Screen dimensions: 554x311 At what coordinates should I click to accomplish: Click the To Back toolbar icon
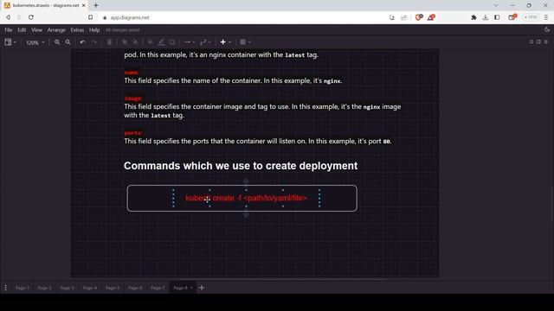tap(135, 42)
